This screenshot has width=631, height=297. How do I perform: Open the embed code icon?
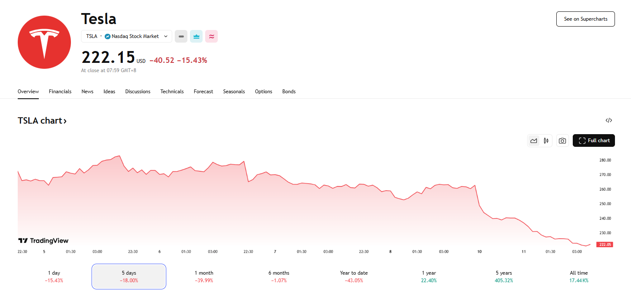pos(609,121)
